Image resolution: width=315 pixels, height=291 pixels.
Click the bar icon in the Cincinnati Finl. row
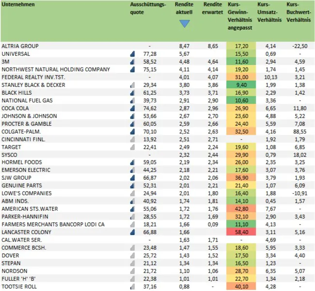pyautogui.click(x=132, y=139)
